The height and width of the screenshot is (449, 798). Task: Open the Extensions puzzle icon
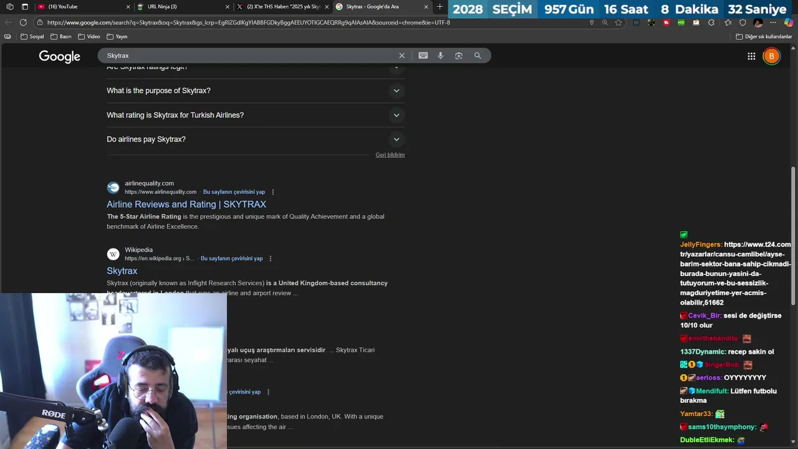(711, 22)
